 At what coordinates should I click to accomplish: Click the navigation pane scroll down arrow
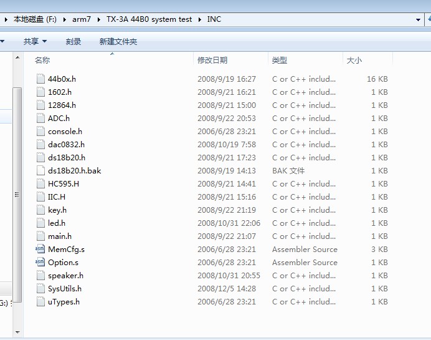tap(17, 333)
